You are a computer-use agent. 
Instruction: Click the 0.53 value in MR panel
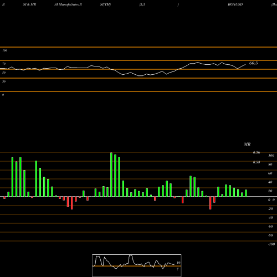257,162
